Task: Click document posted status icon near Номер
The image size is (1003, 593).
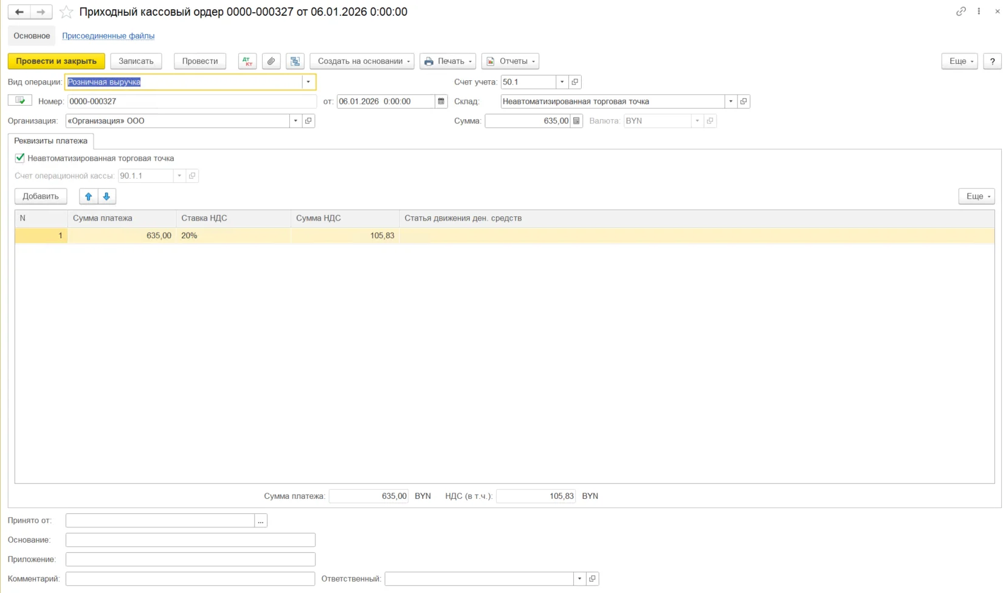Action: 20,100
